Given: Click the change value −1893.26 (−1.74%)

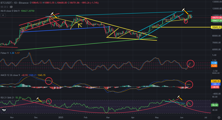Looking at the screenshot, I should (x=90, y=3).
